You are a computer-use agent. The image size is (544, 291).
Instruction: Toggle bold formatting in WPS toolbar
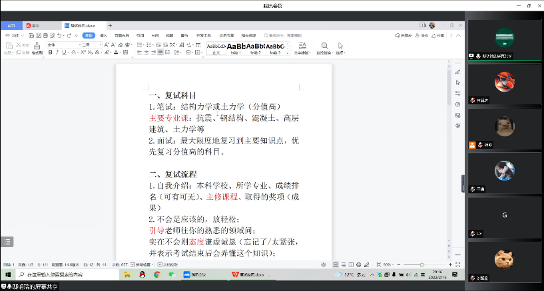pyautogui.click(x=51, y=52)
